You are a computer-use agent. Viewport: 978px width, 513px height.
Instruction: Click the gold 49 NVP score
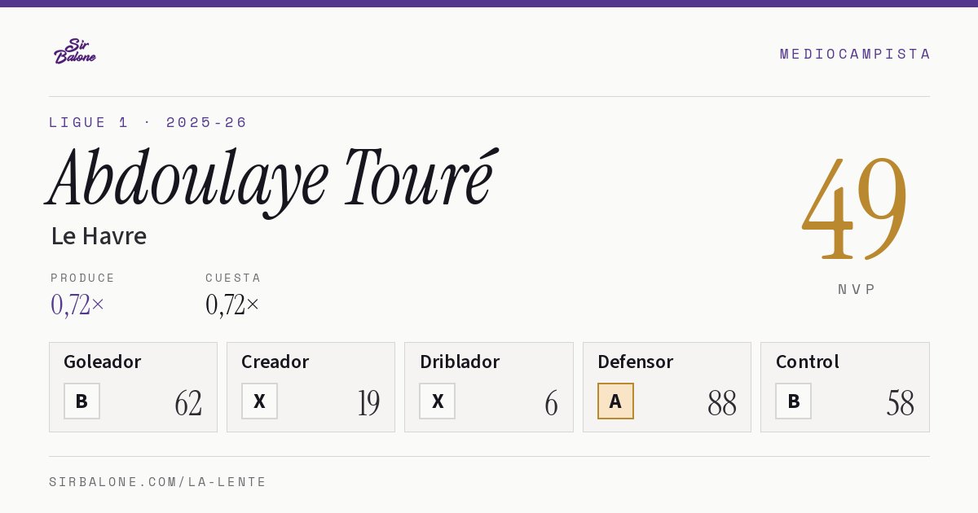click(x=855, y=208)
